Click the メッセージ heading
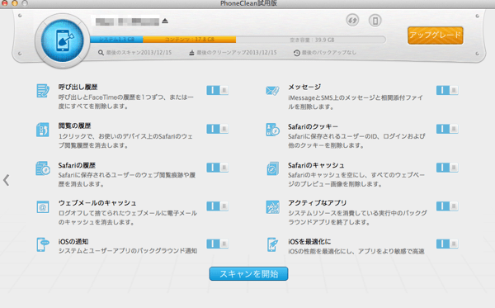The image size is (495, 308). [304, 87]
